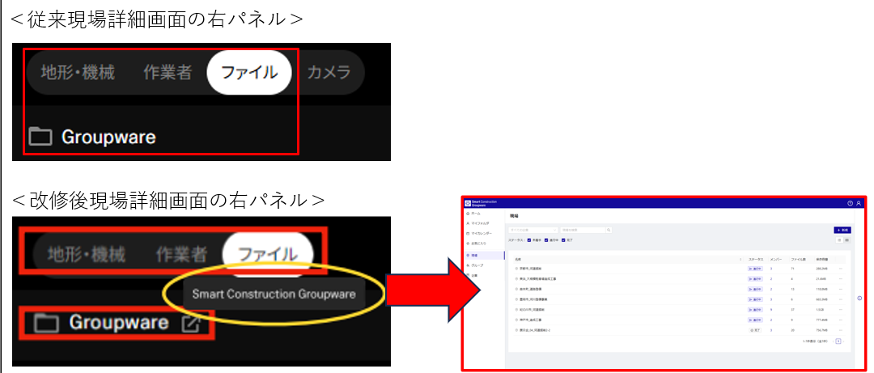Uncheck the first status checkbox 未着手

pyautogui.click(x=529, y=240)
